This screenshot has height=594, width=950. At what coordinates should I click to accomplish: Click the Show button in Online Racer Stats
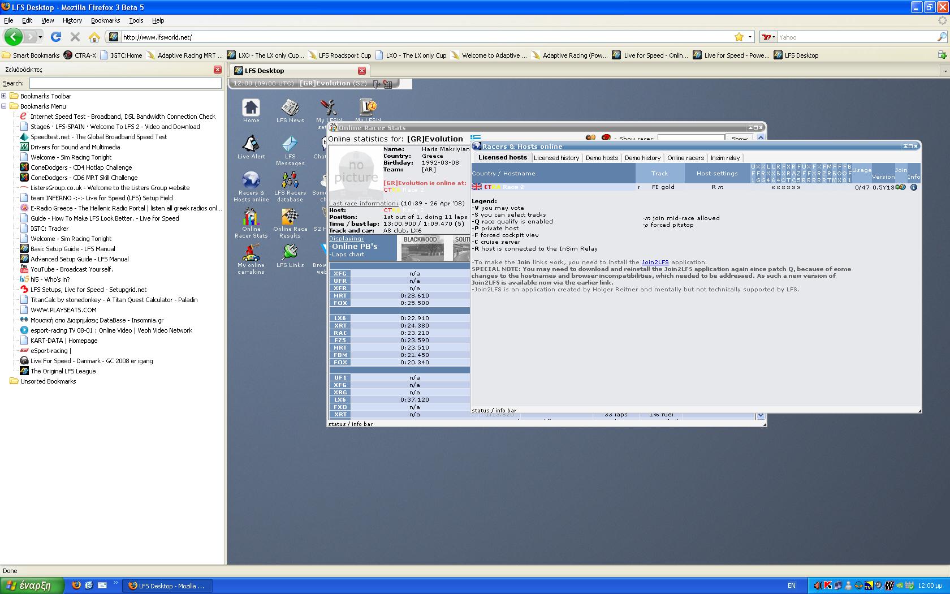(740, 138)
